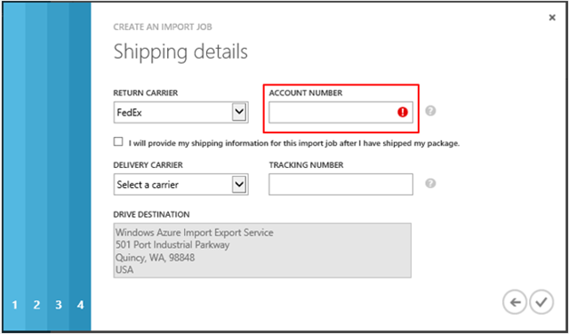569x334 pixels.
Task: Click the '501 Port Industrial Parkway' line
Action: point(172,245)
